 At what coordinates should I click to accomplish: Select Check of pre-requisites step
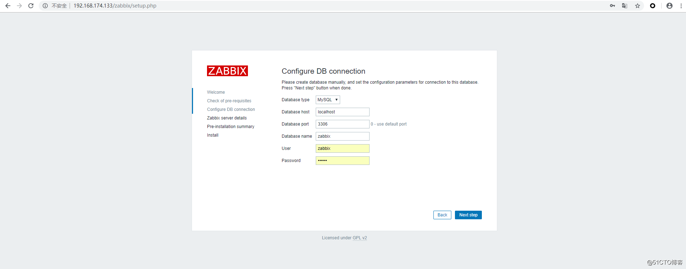[x=229, y=101]
